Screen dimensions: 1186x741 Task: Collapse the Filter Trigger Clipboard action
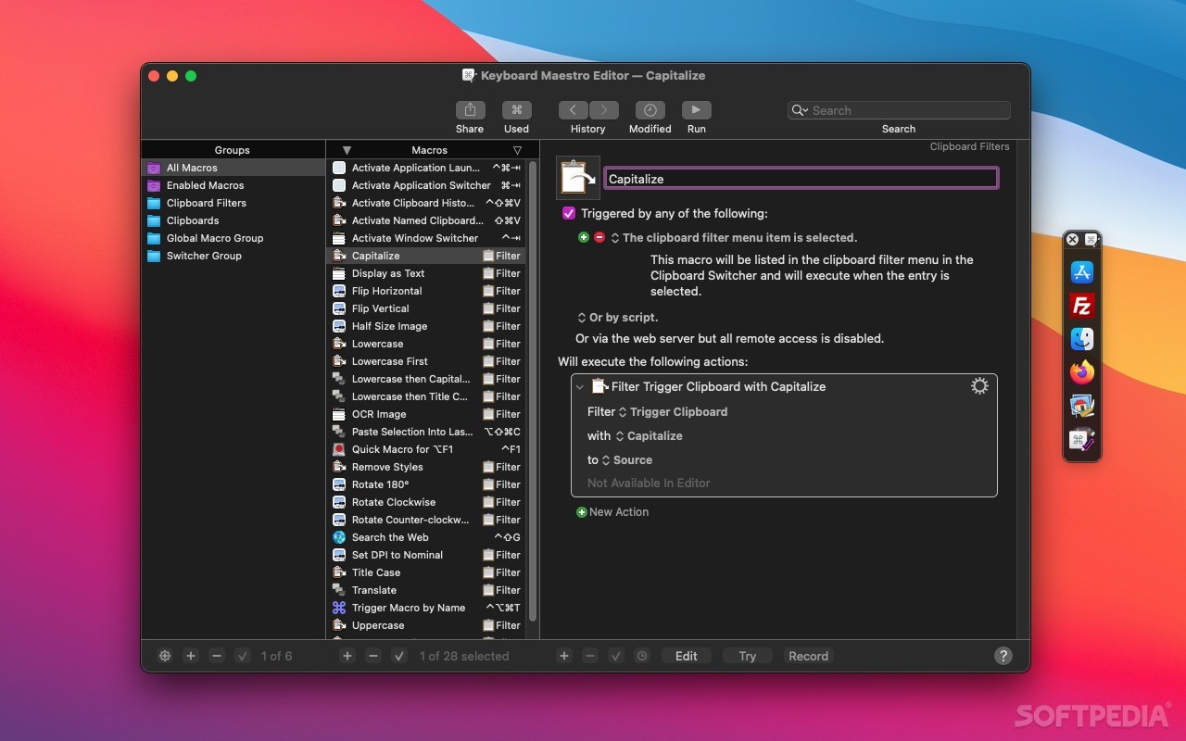(x=580, y=387)
